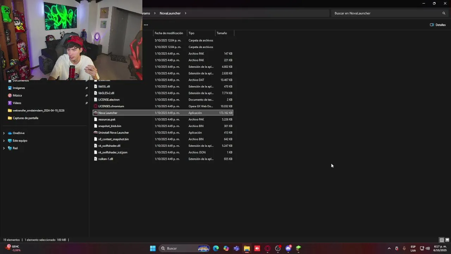Click the Archivo DAT type cell
The image size is (451, 254).
[x=196, y=80]
